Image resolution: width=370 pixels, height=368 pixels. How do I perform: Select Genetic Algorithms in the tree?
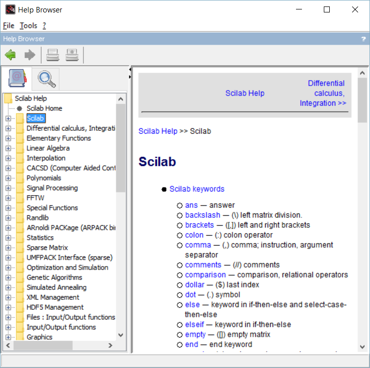pos(55,277)
